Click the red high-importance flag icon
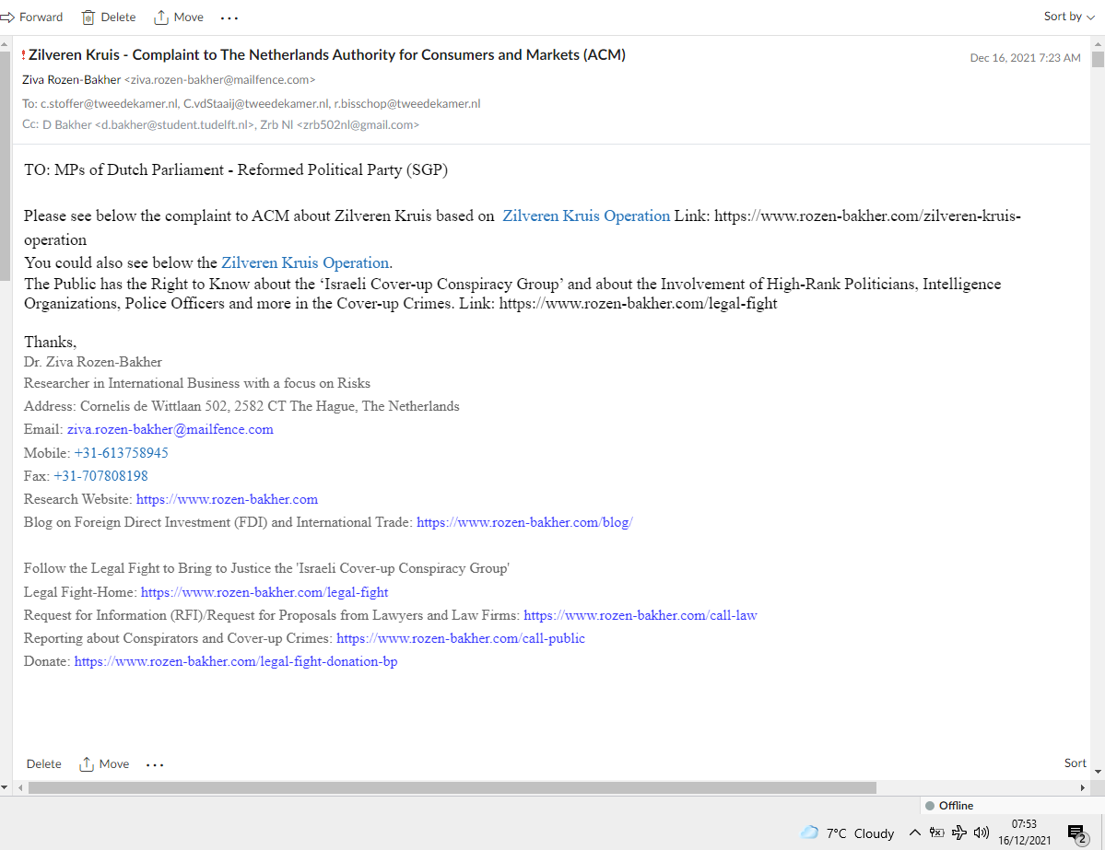The height and width of the screenshot is (850, 1105). point(23,55)
